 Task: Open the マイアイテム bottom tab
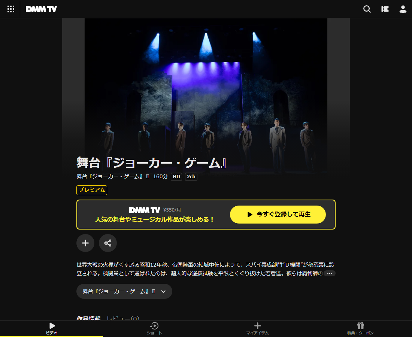point(258,328)
